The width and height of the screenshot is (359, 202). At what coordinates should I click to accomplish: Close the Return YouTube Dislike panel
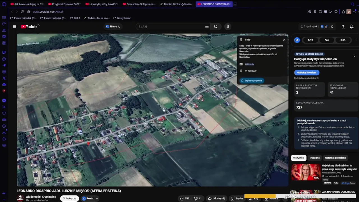click(x=354, y=56)
